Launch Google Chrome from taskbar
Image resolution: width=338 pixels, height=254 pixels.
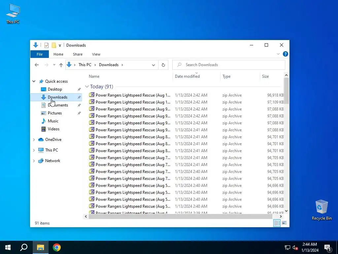57,247
